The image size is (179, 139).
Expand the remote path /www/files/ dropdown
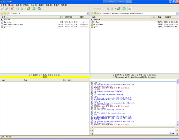click(88, 13)
